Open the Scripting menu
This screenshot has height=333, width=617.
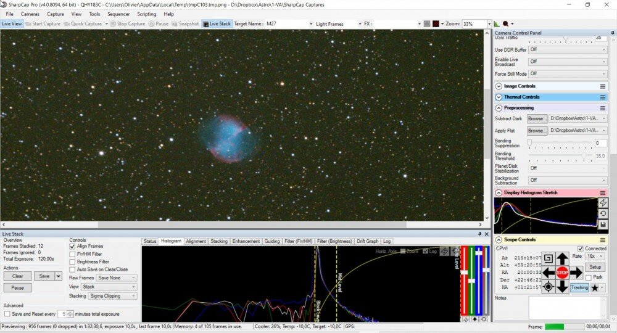(x=146, y=14)
